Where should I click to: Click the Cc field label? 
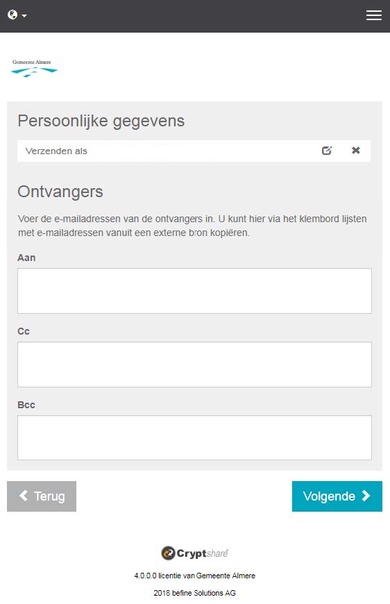coord(24,331)
